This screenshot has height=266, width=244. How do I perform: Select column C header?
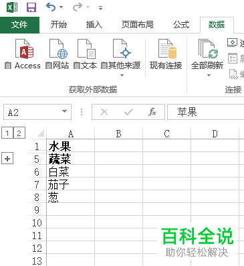(166, 134)
